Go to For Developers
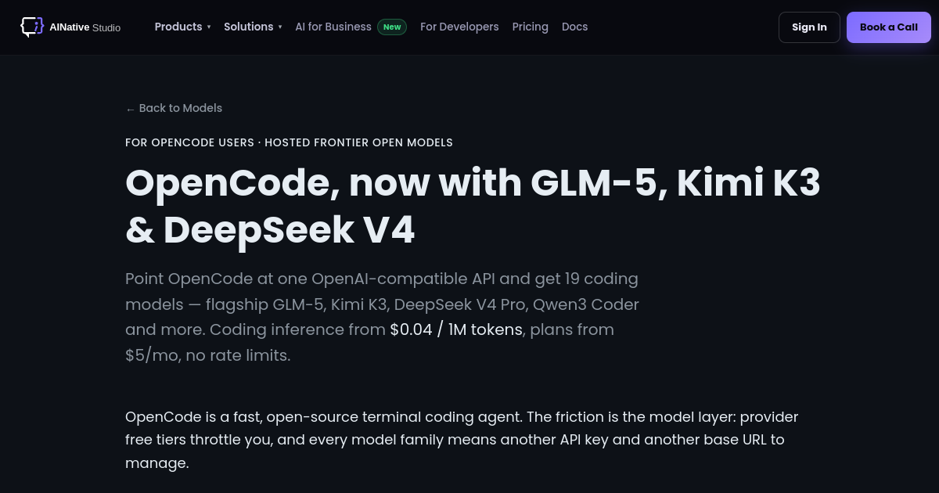The width and height of the screenshot is (939, 493). coord(459,27)
